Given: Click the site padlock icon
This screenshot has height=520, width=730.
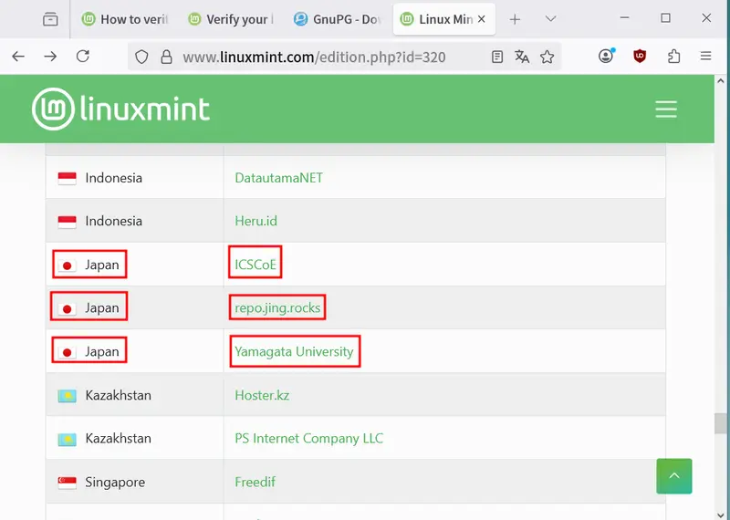Looking at the screenshot, I should 166,57.
